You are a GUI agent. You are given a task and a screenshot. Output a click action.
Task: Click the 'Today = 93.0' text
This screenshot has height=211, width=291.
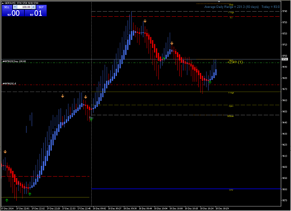coord(271,7)
